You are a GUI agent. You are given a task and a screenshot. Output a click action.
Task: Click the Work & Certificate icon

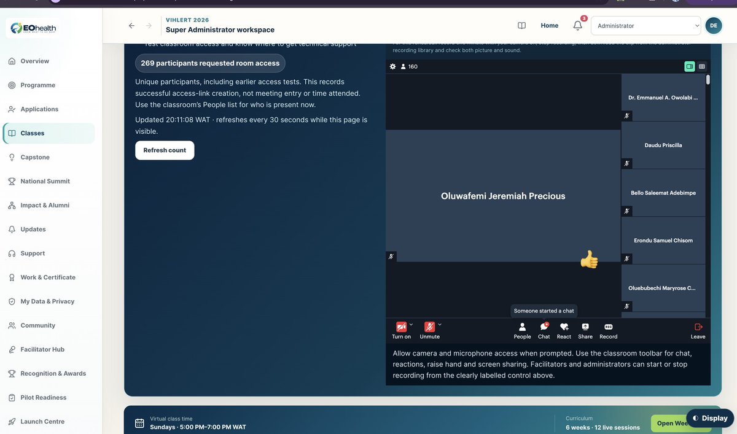tap(12, 277)
